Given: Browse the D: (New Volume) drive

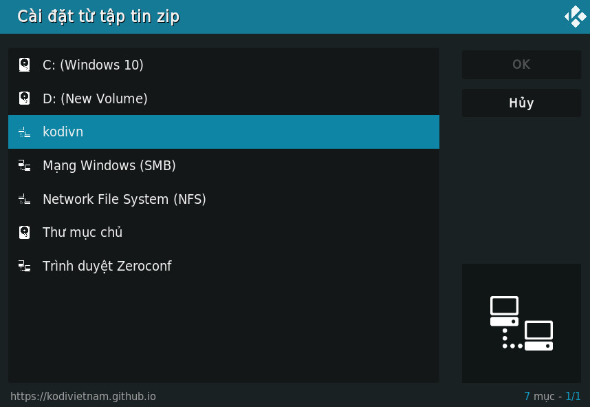Looking at the screenshot, I should pos(95,98).
